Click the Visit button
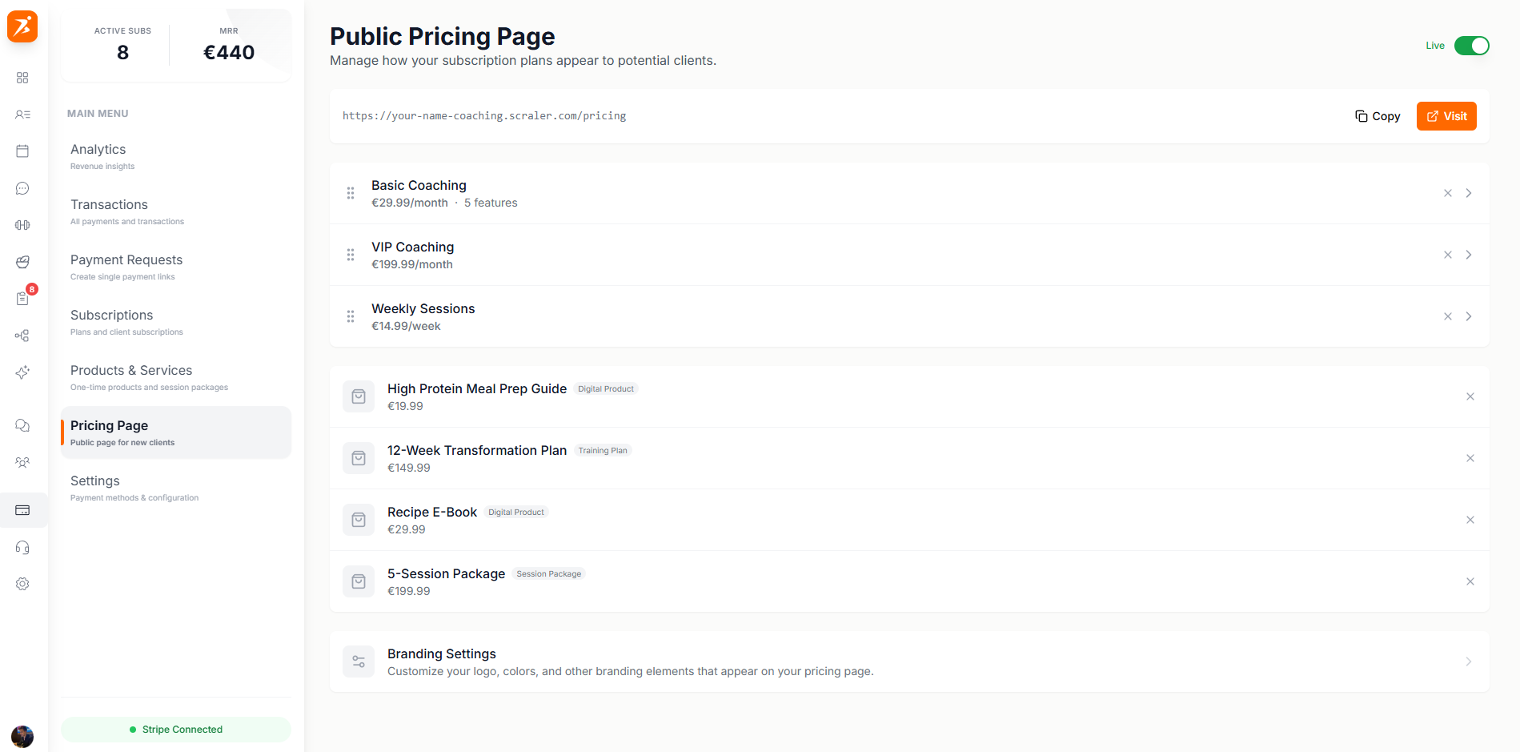This screenshot has height=752, width=1520. 1446,116
